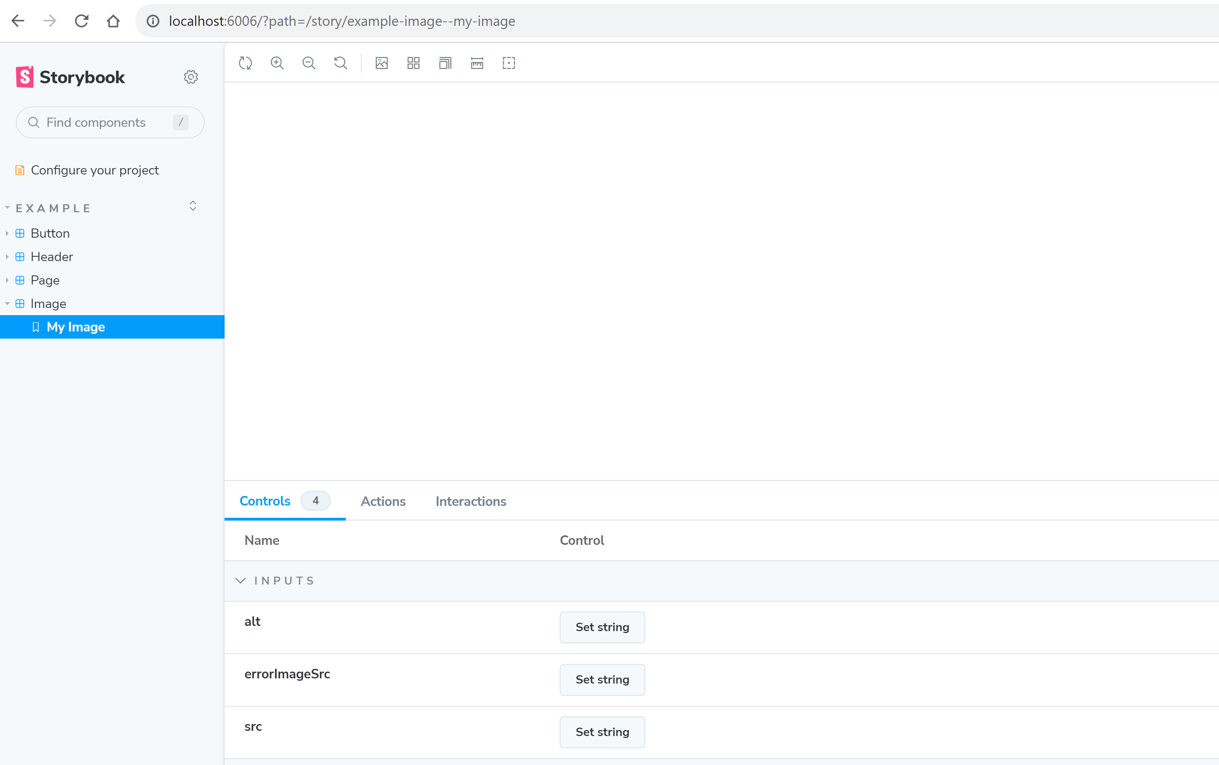Toggle element outlines on the preview
This screenshot has height=765, width=1219.
[x=509, y=63]
